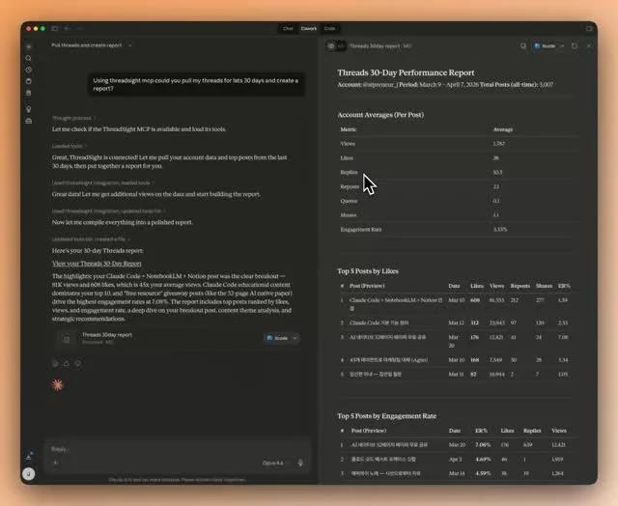Click the panel layout icon at top right
Screen dimensions: 618x506
589,28
